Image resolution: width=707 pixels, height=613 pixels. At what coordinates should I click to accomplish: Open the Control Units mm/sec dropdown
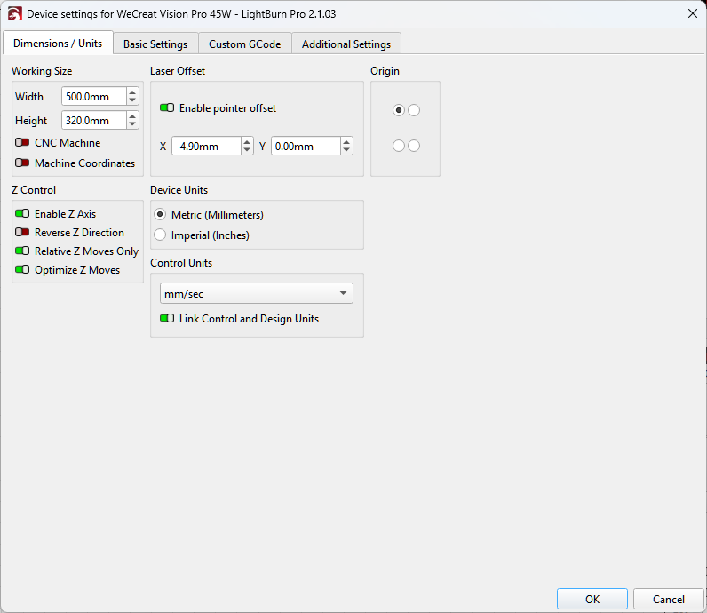point(256,294)
